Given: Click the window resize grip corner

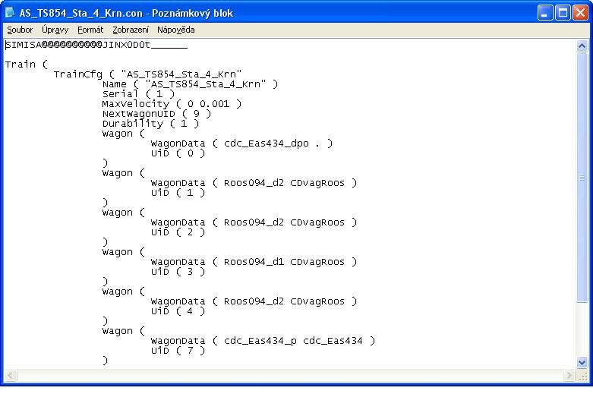Looking at the screenshot, I should click(582, 376).
